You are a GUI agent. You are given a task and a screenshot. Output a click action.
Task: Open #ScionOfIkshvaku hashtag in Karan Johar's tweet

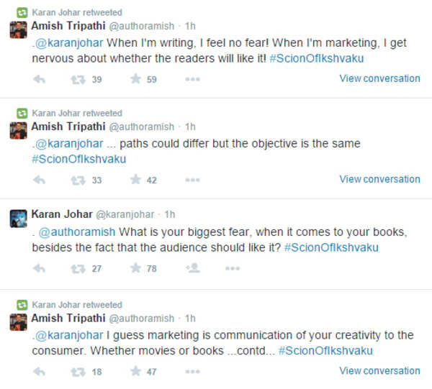pos(331,247)
